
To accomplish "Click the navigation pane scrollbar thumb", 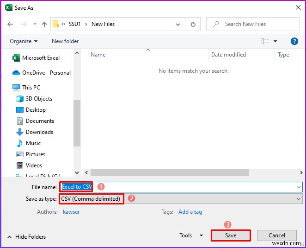I will click(x=77, y=123).
